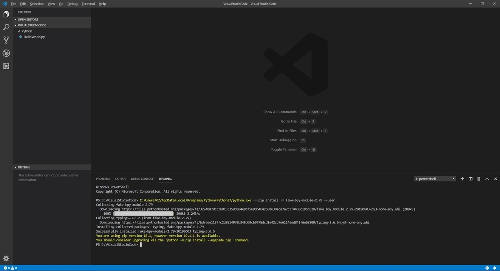Open the Debug menu
Screen dimensions: 500x271
72,4
